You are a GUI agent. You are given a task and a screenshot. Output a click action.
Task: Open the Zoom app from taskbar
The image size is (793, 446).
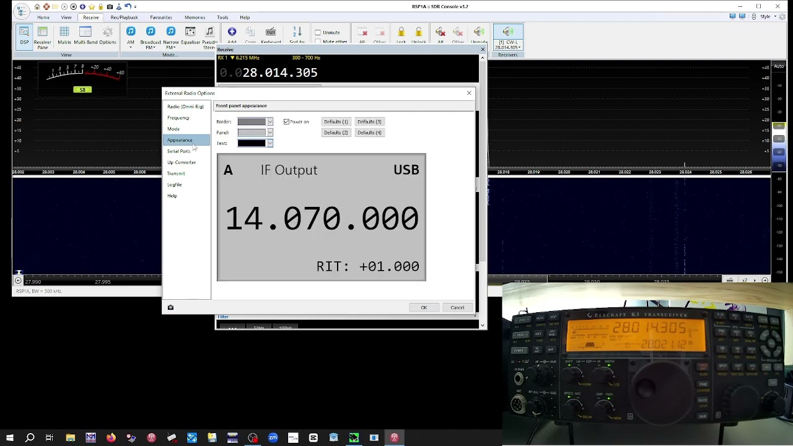coord(273,438)
